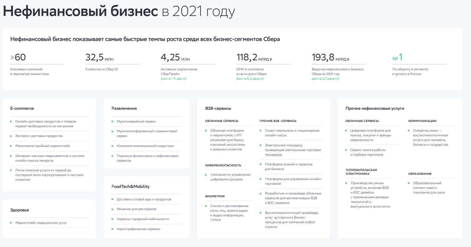Click "Платформа знаний и сервисов для бизнеса" item

coord(288,167)
